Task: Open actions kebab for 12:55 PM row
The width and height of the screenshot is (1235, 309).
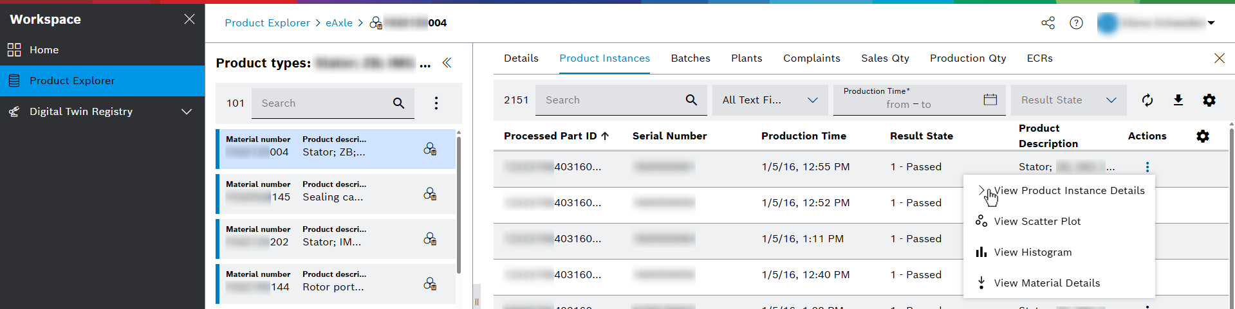Action: coord(1147,167)
